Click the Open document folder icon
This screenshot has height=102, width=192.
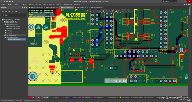tap(10, 1)
